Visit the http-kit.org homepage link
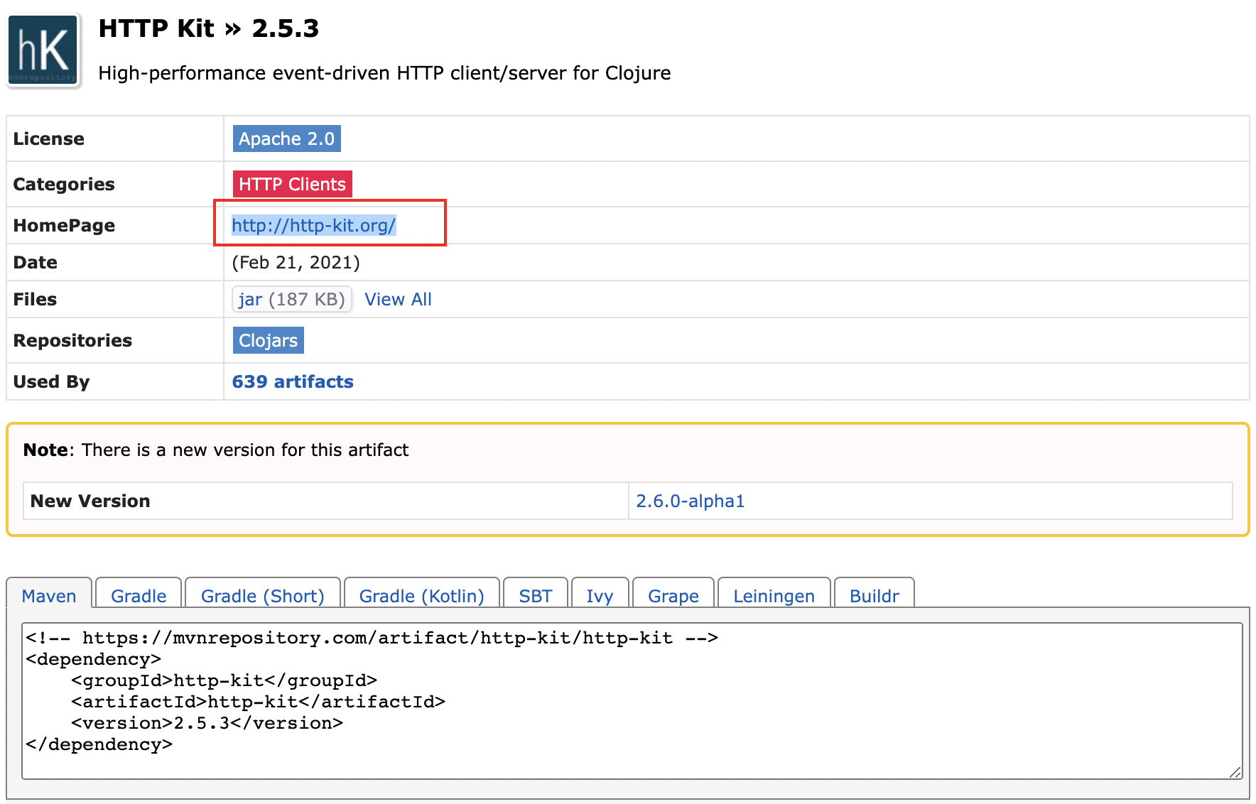This screenshot has height=804, width=1256. (x=313, y=225)
